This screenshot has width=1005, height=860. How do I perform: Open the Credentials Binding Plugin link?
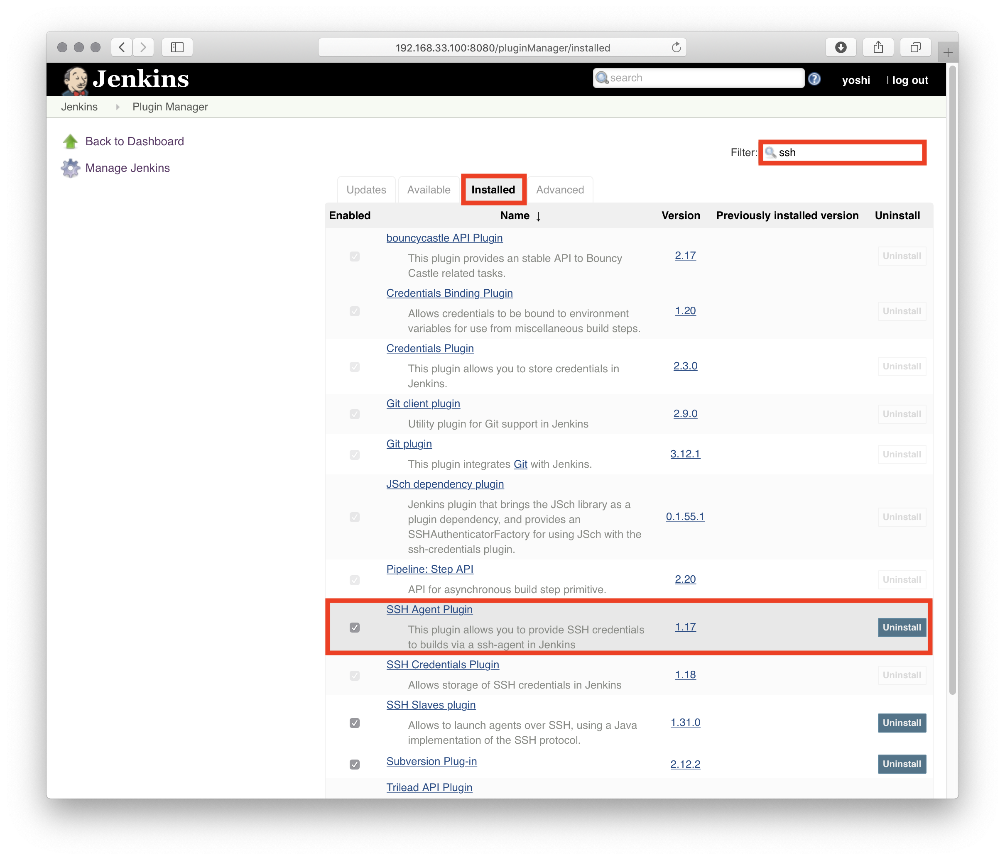pyautogui.click(x=449, y=293)
